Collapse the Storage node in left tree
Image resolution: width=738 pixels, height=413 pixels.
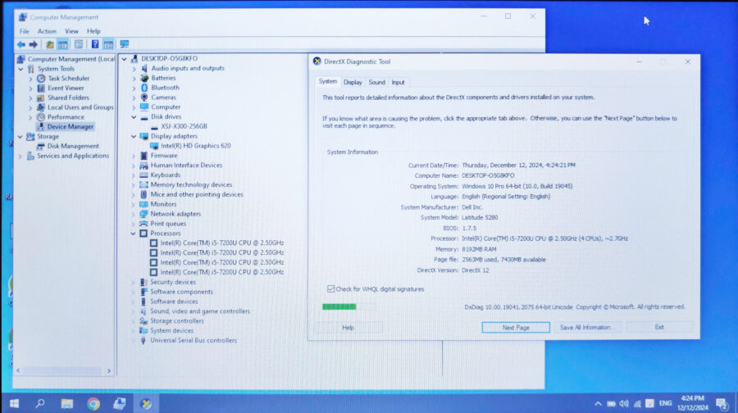tap(20, 136)
